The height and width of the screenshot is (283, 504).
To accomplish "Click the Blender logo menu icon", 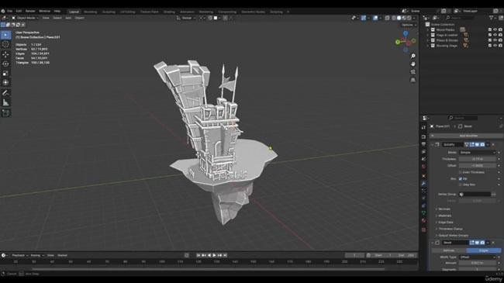I will click(x=3, y=12).
